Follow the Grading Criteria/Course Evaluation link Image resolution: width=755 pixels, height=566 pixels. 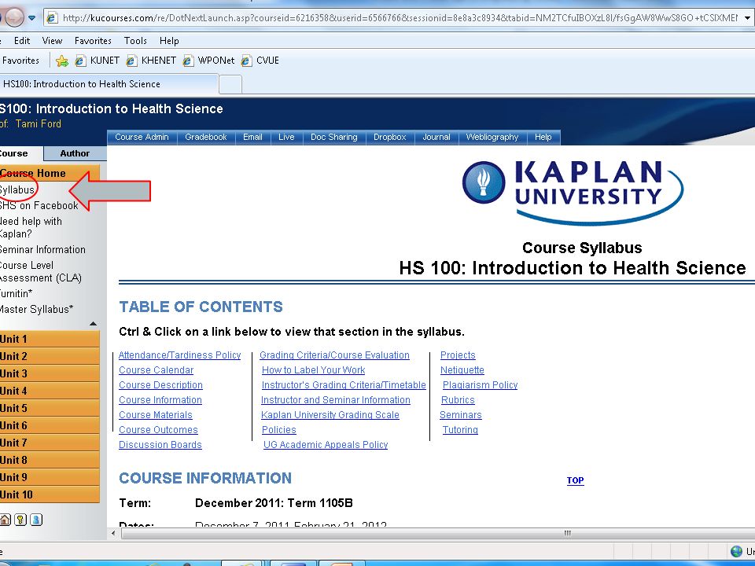point(335,355)
